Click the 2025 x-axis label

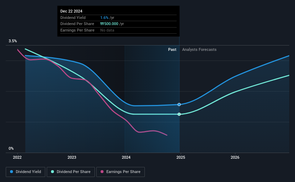click(x=181, y=157)
